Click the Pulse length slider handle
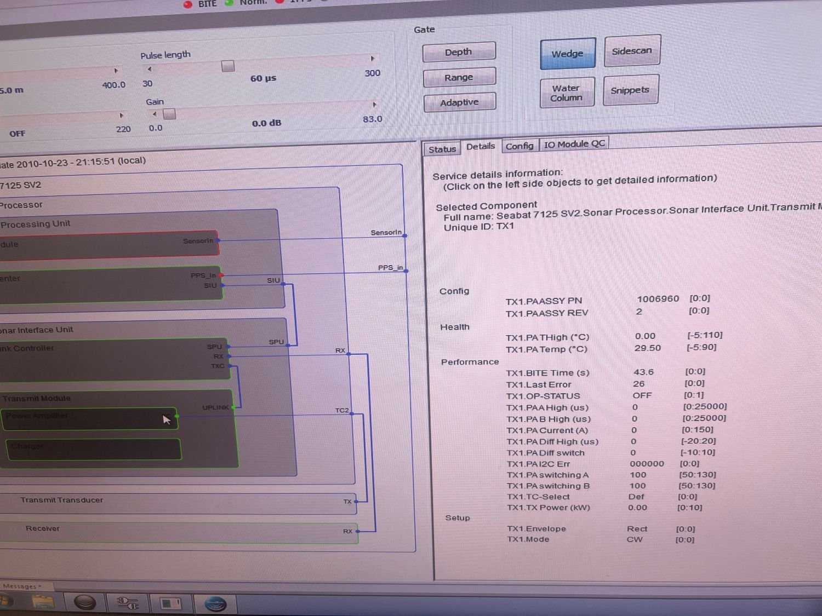The image size is (822, 616). point(228,66)
